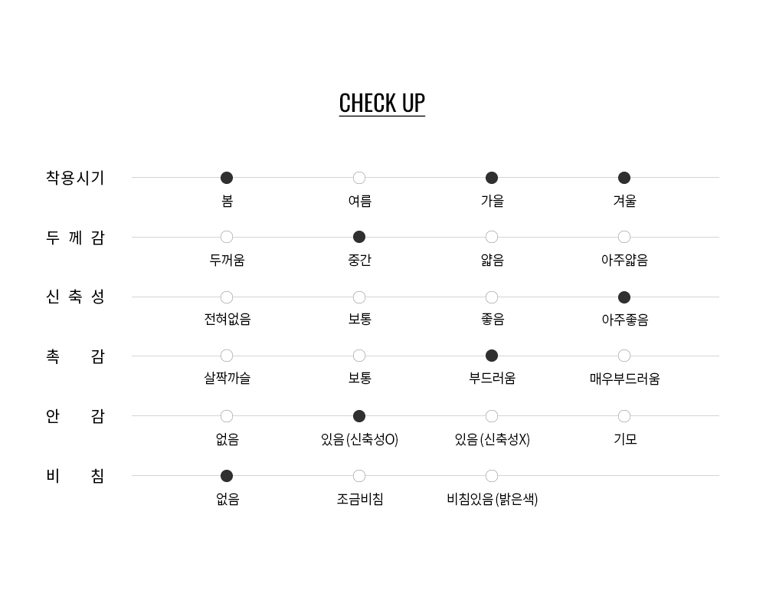The image size is (766, 597).
Task: Choose 아주얇음 thickness dot
Action: (x=624, y=237)
